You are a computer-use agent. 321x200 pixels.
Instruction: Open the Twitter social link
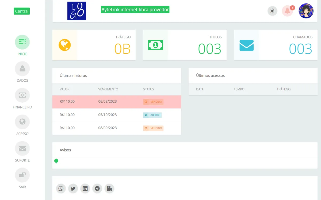(x=73, y=189)
